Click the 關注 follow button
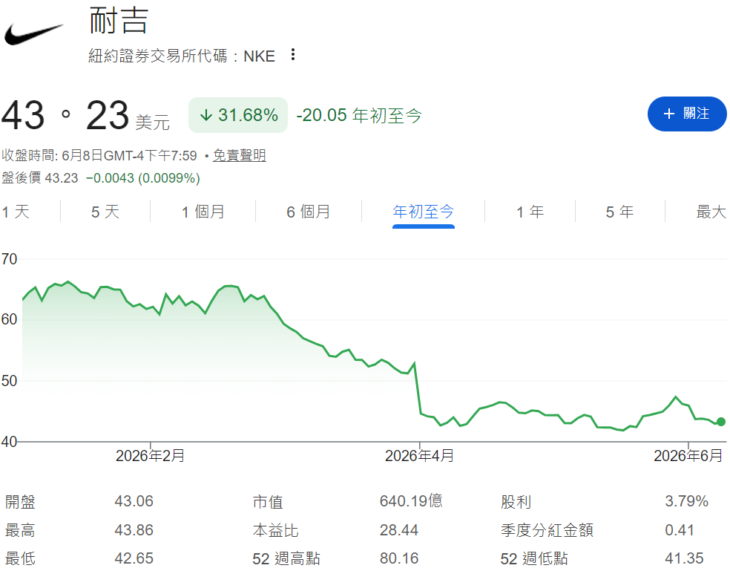 (x=687, y=114)
